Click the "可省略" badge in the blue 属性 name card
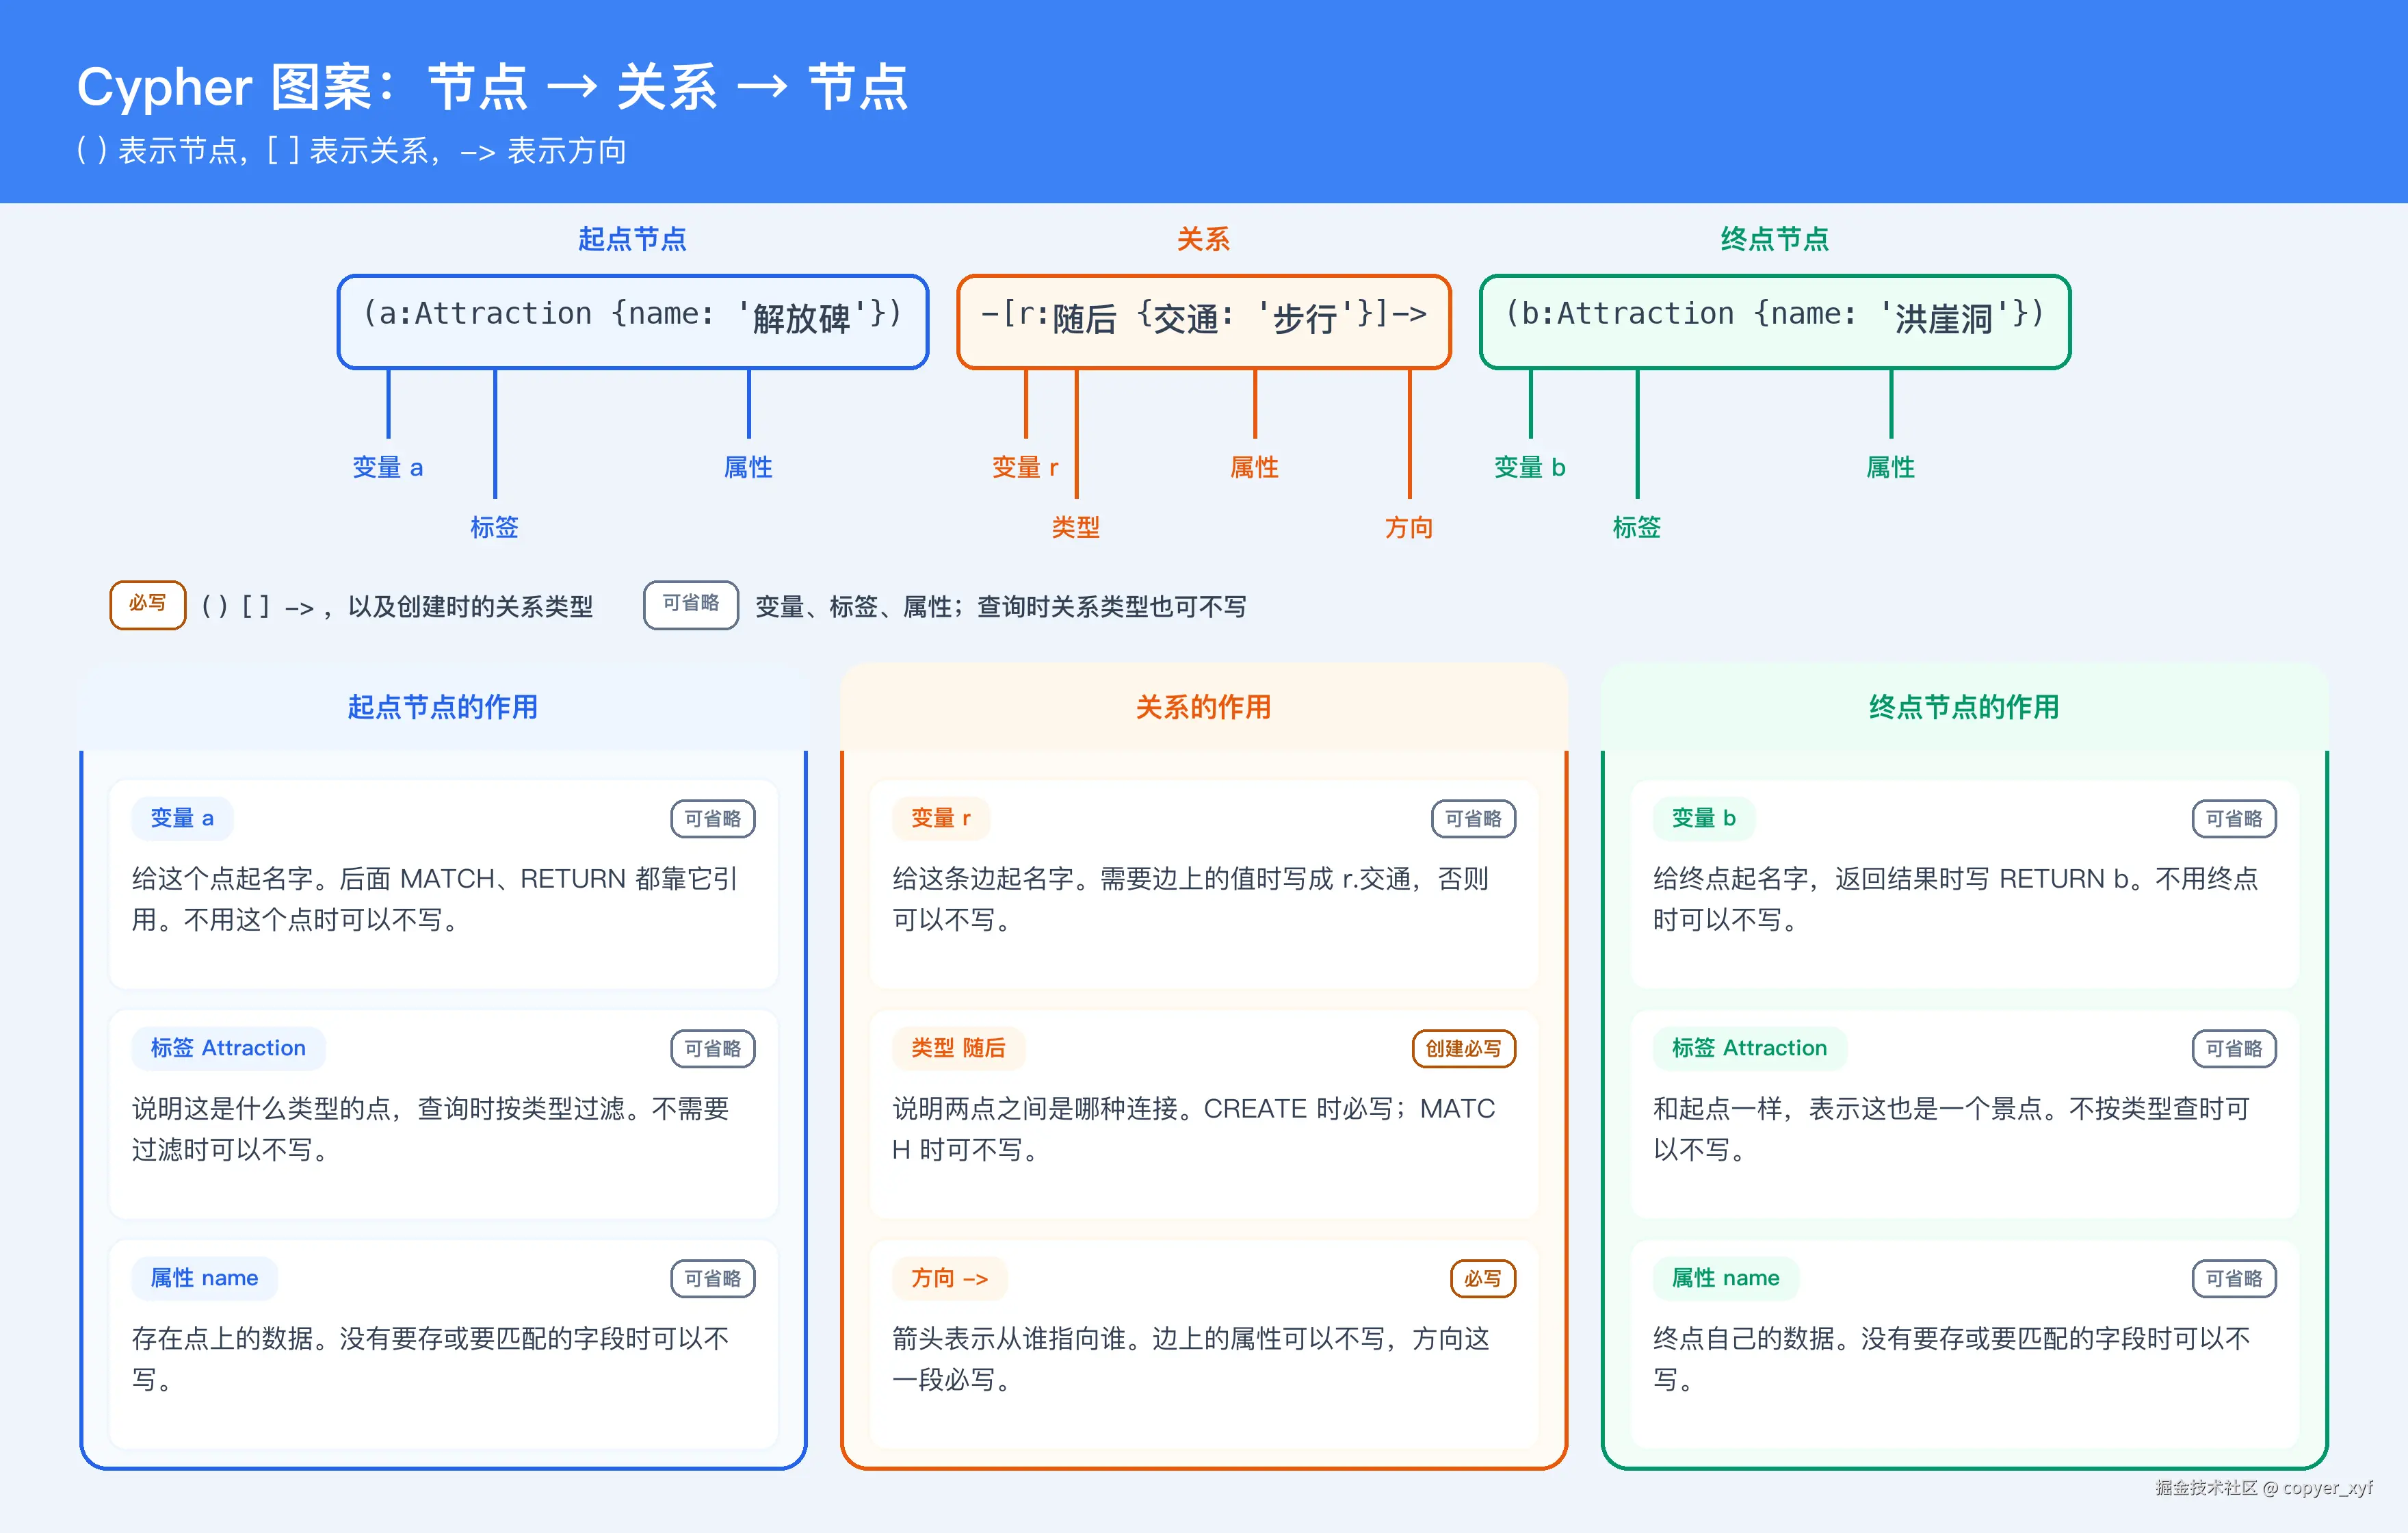 tap(713, 1279)
